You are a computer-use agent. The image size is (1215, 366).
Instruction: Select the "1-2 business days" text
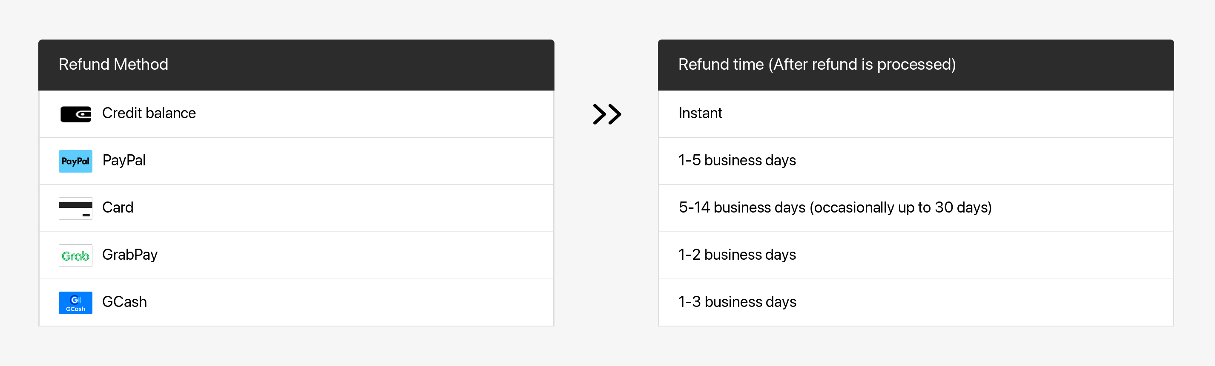click(x=737, y=255)
